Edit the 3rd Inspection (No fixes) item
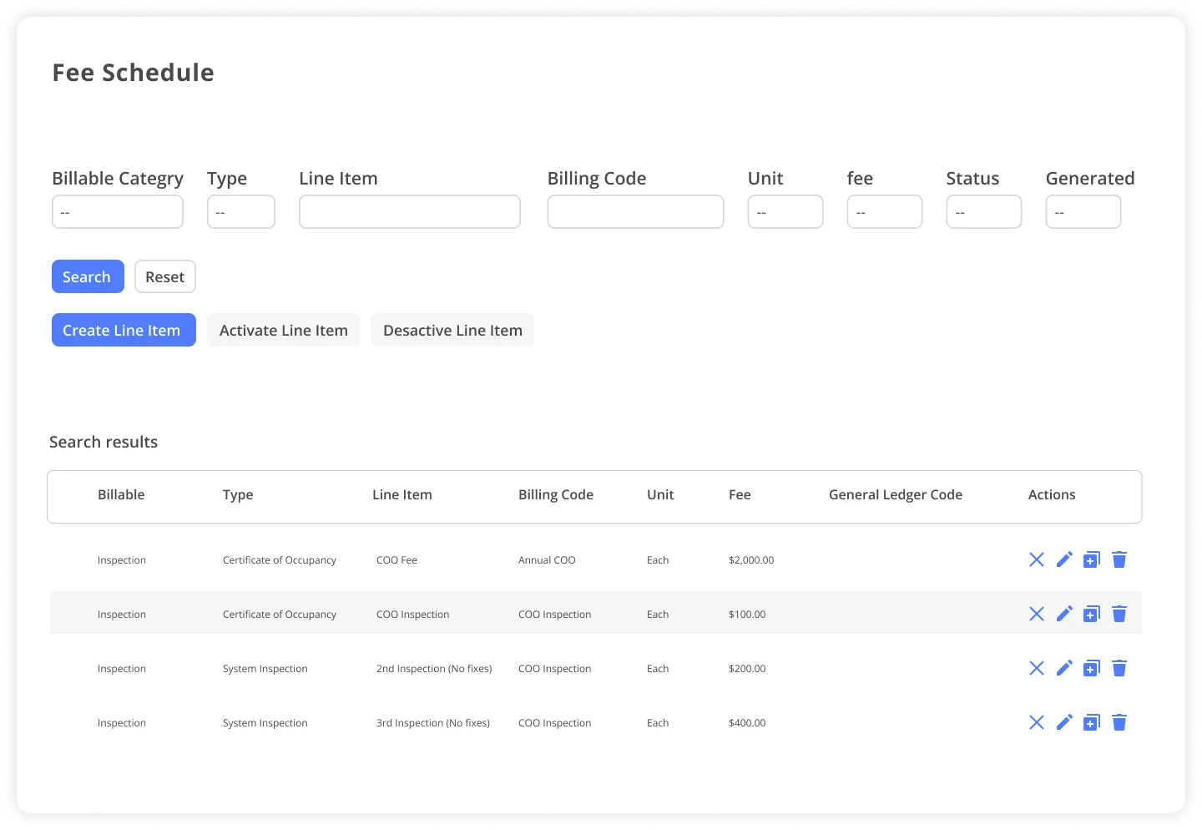The width and height of the screenshot is (1202, 830). [1064, 722]
